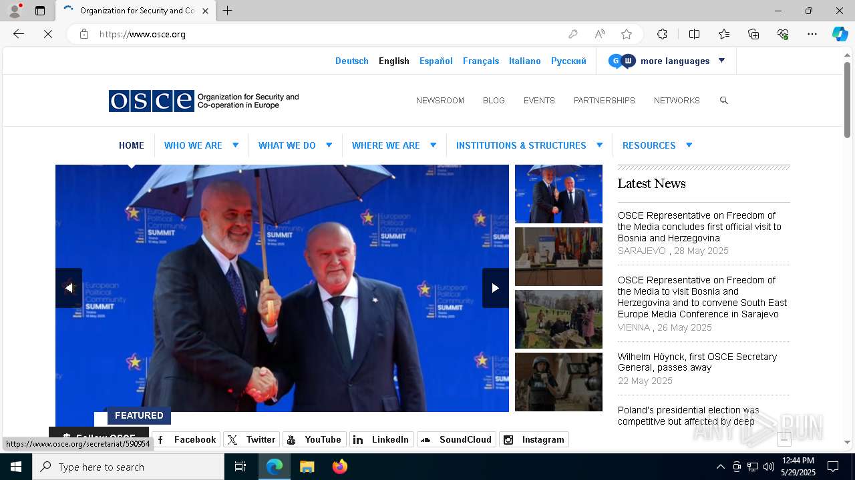Open the Partnerships menu item
855x480 pixels.
(x=605, y=100)
